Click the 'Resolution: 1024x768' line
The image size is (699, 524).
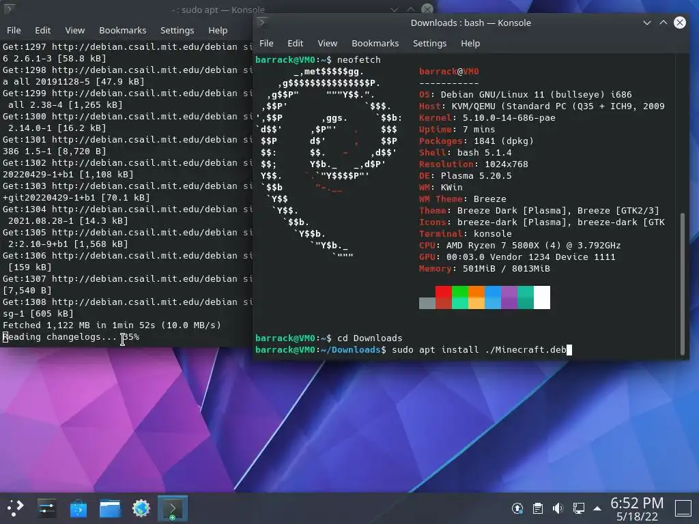(x=474, y=164)
